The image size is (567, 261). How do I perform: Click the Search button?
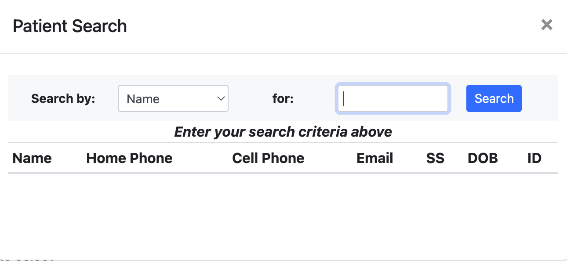click(x=494, y=98)
